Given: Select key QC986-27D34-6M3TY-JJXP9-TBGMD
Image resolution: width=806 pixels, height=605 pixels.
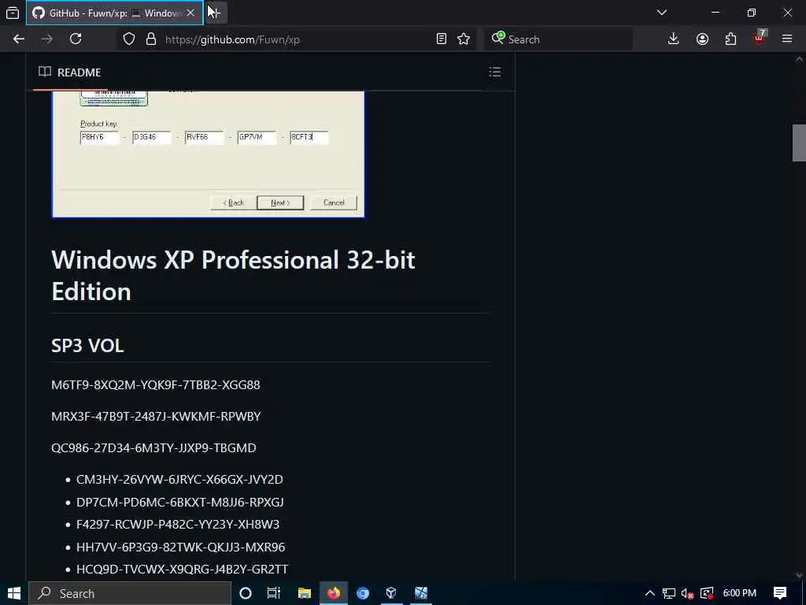Looking at the screenshot, I should click(x=153, y=447).
